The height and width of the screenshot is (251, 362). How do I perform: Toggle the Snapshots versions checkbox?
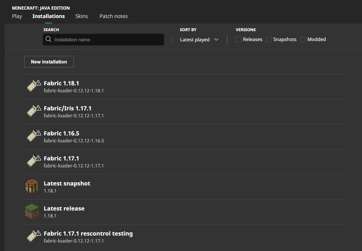tap(269, 40)
